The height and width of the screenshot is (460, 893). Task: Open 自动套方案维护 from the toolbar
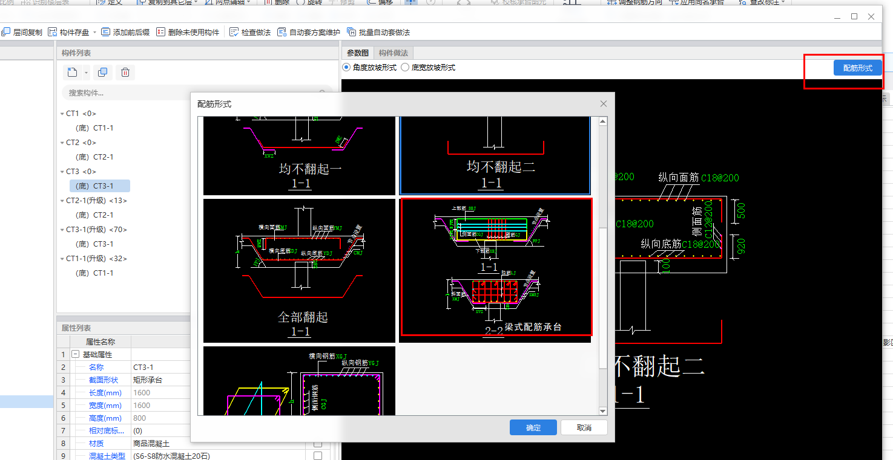pyautogui.click(x=309, y=32)
